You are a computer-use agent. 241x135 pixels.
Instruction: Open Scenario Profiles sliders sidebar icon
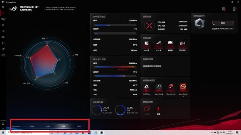3,43
